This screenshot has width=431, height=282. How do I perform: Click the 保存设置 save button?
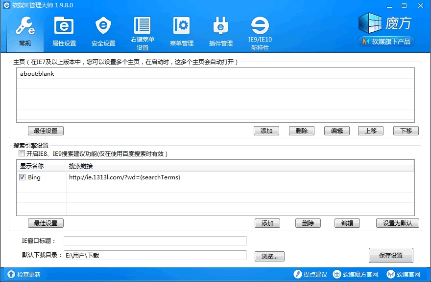(390, 255)
